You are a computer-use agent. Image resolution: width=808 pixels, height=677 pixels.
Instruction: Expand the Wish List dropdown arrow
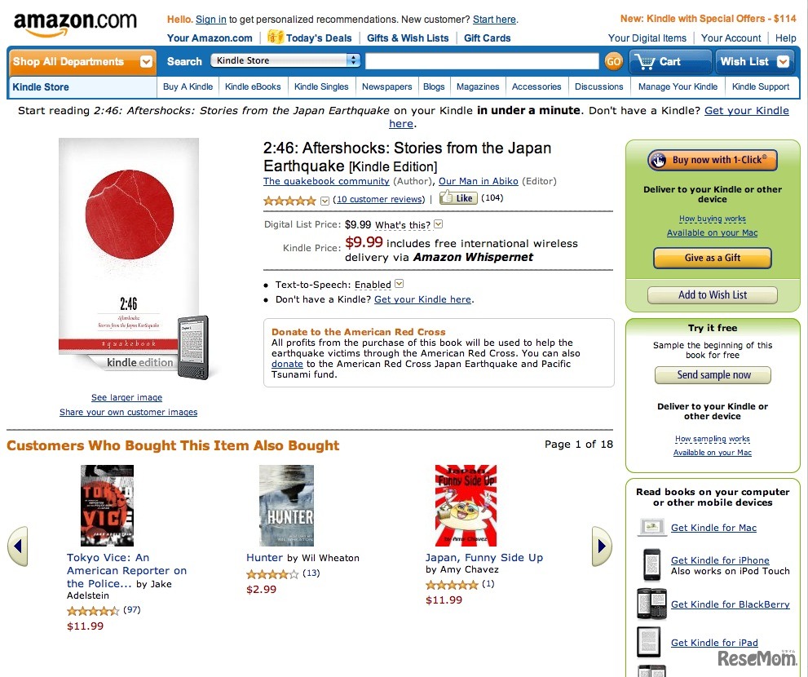coord(783,61)
